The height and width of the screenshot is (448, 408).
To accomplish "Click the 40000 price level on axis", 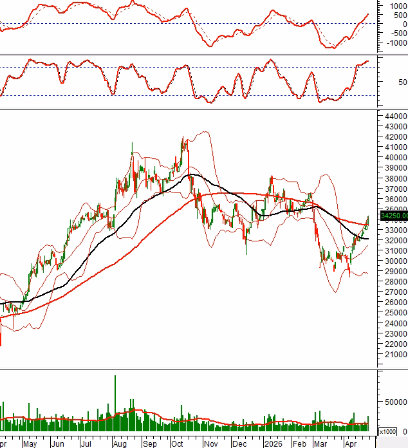I will pos(394,157).
